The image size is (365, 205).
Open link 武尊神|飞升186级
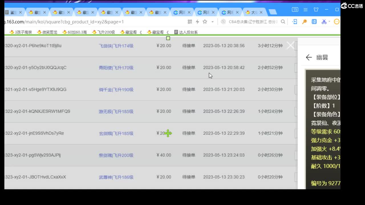pos(116,177)
